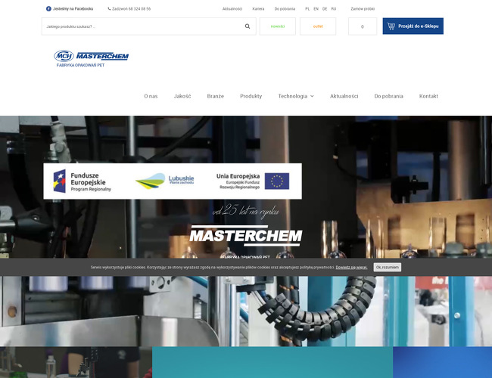Expand the Technologia dropdown chevron
The image size is (492, 378).
click(x=312, y=96)
